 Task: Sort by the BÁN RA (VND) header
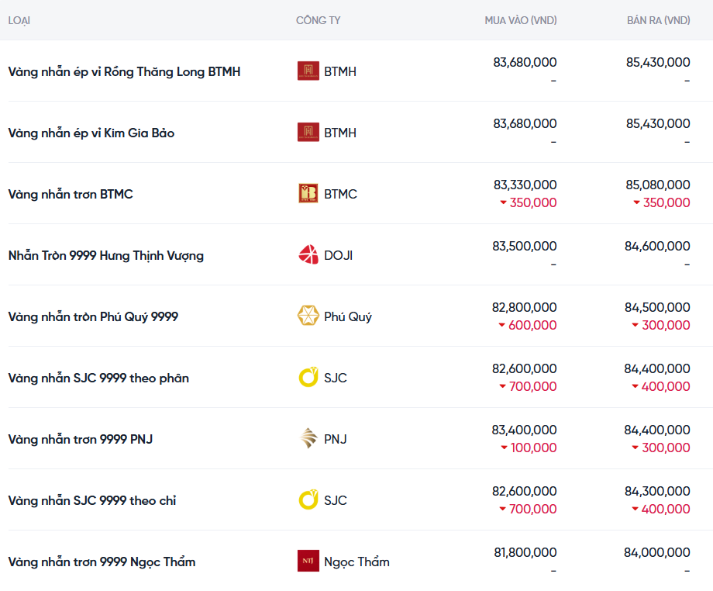(658, 20)
